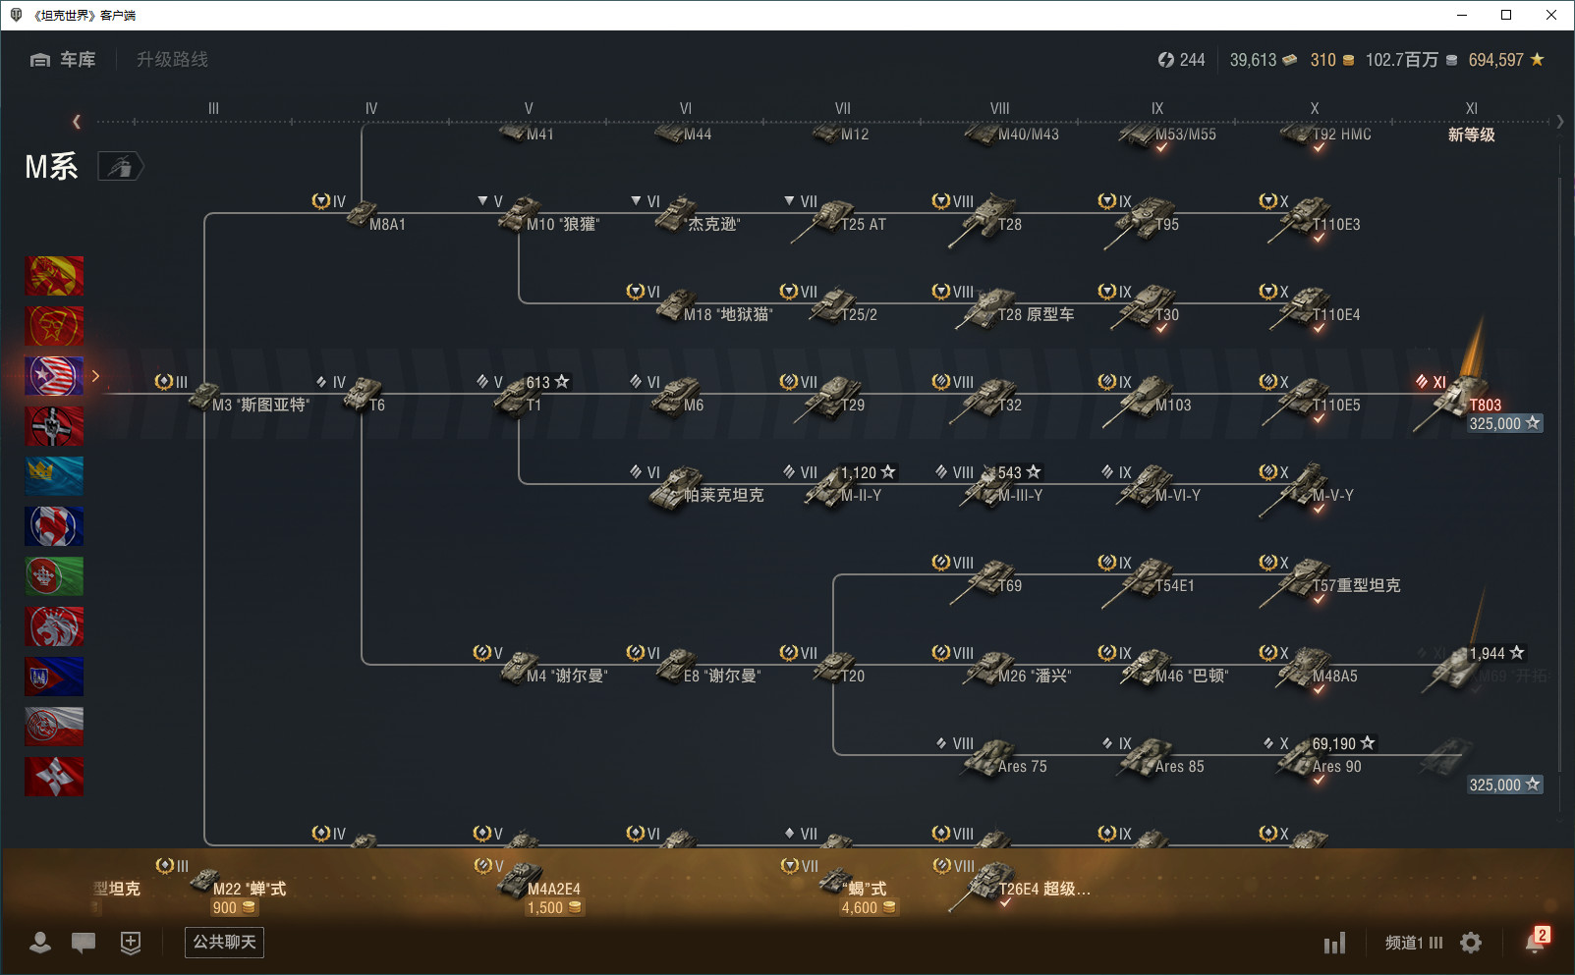Select the Poland white-red nation flag
The width and height of the screenshot is (1575, 975).
point(54,727)
